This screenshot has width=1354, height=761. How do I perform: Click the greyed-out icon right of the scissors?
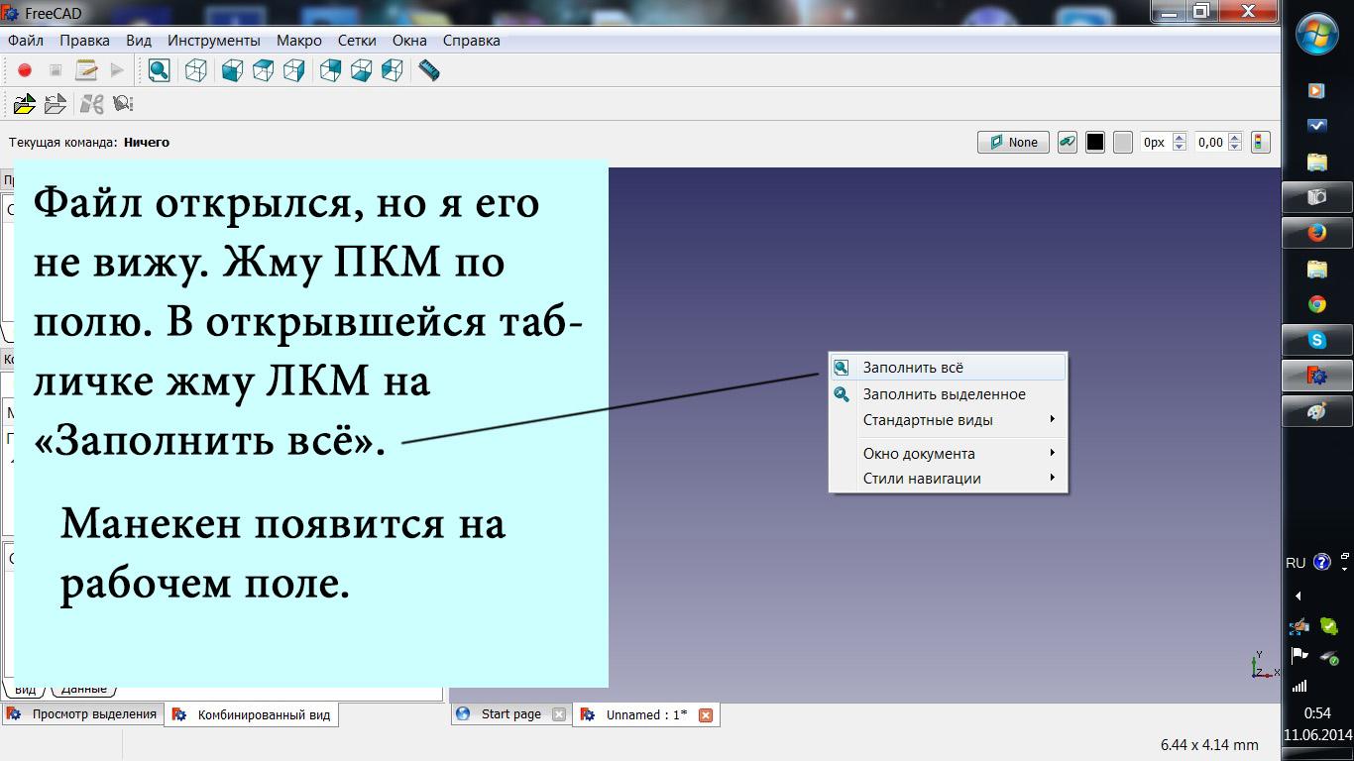coord(123,103)
